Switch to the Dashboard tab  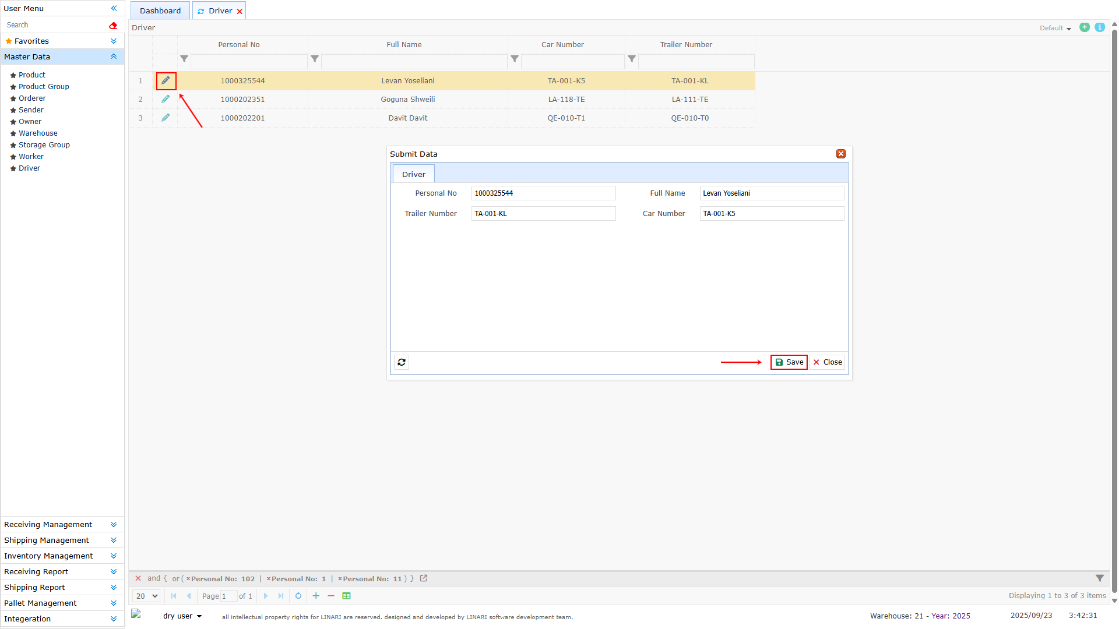point(160,10)
